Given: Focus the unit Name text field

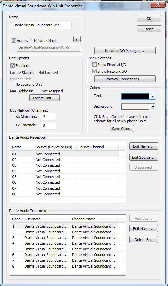Looking at the screenshot, I should 42,25.
